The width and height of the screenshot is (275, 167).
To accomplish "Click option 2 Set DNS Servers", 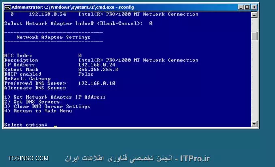I will [32, 101].
